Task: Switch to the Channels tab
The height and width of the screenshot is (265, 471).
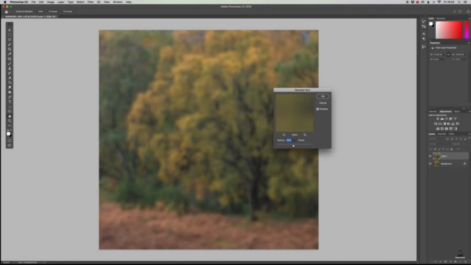Action: pyautogui.click(x=441, y=134)
